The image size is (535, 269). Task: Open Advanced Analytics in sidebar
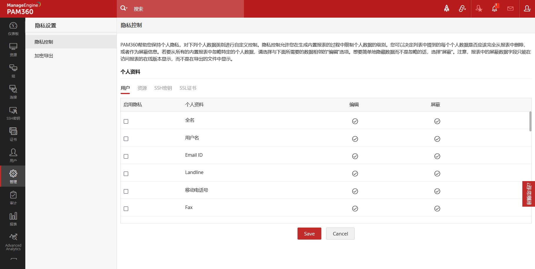coord(13,242)
